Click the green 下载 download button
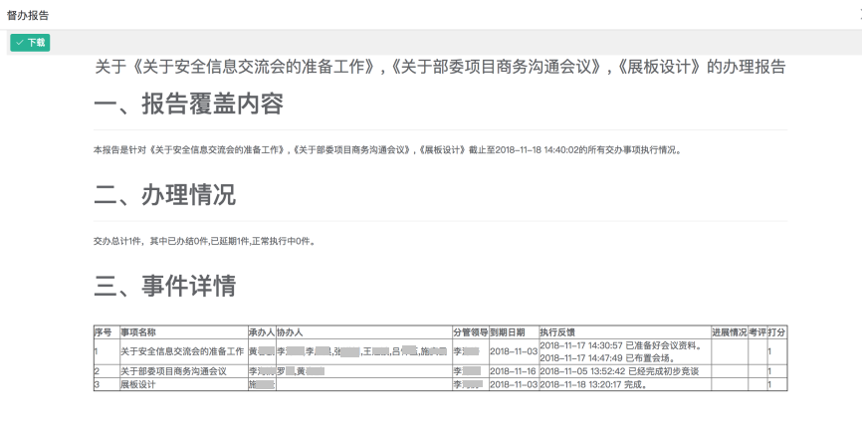The width and height of the screenshot is (862, 434). tap(29, 42)
